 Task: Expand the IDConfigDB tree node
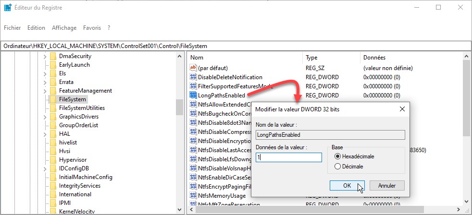(45, 168)
